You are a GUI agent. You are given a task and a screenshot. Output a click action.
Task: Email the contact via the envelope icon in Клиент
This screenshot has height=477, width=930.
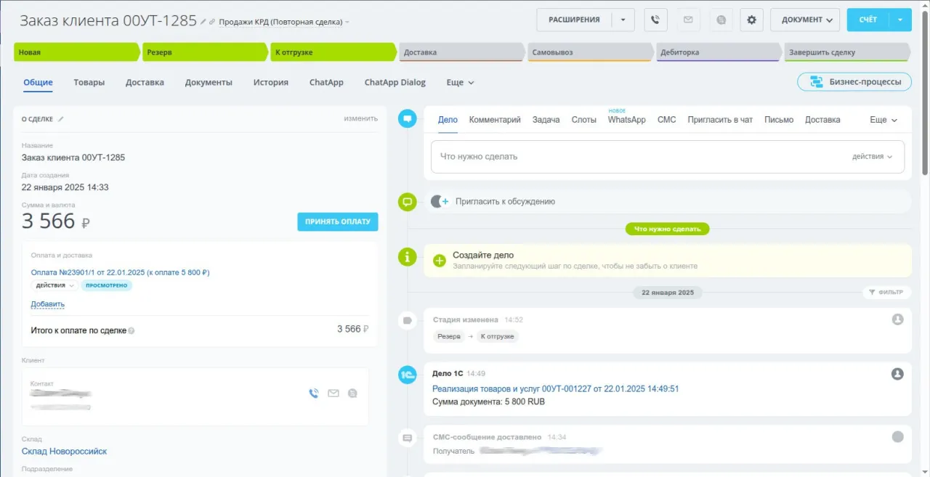coord(333,393)
